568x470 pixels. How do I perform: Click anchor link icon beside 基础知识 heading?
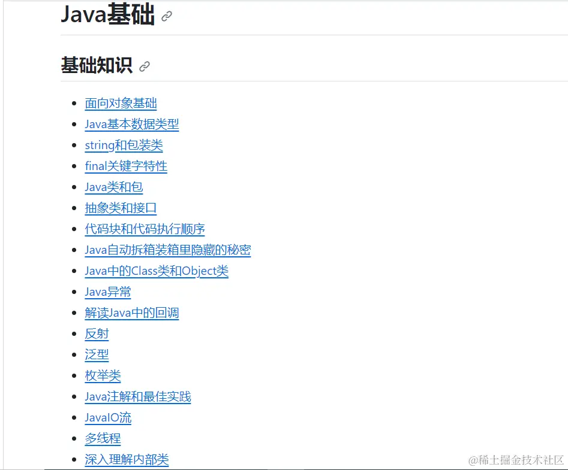tap(145, 66)
